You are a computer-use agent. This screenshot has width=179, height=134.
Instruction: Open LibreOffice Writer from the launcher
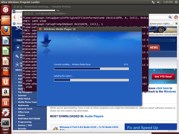[x=5, y=41]
